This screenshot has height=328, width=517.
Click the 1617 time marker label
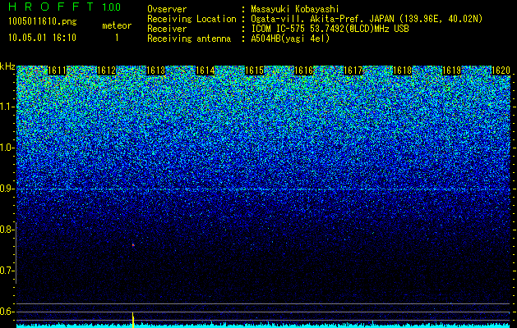(353, 71)
